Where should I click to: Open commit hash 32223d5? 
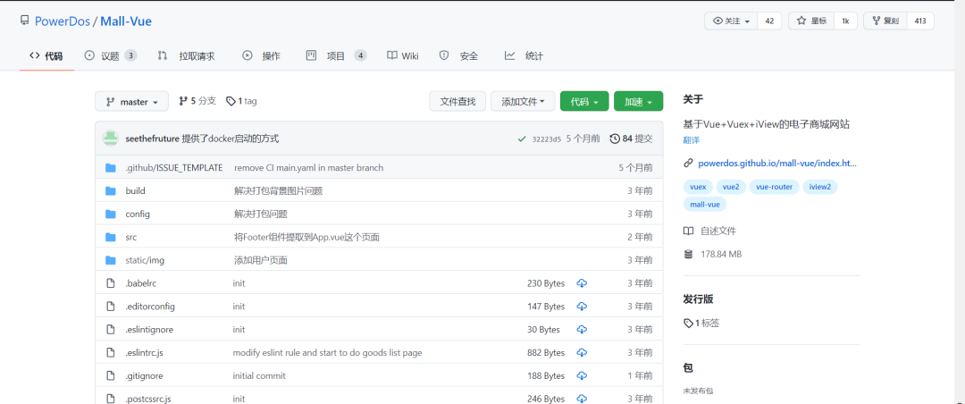547,139
